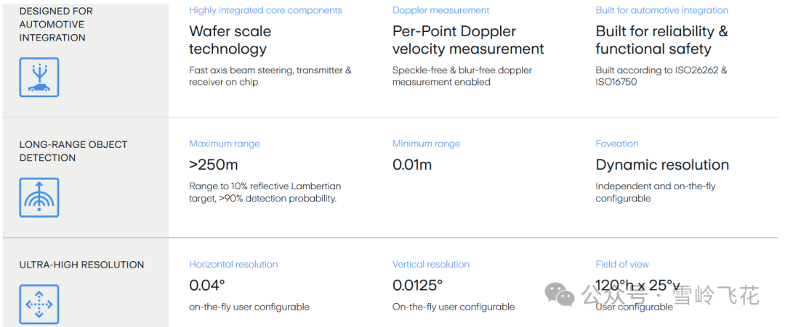Open 'Built for automotive integration' label
This screenshot has width=785, height=327.
pyautogui.click(x=662, y=10)
